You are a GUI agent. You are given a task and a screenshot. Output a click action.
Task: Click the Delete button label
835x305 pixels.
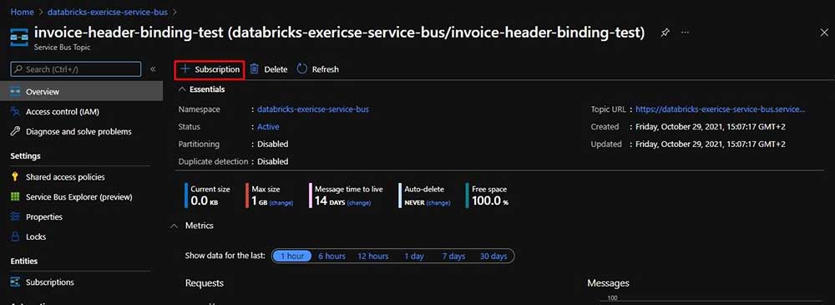[276, 69]
